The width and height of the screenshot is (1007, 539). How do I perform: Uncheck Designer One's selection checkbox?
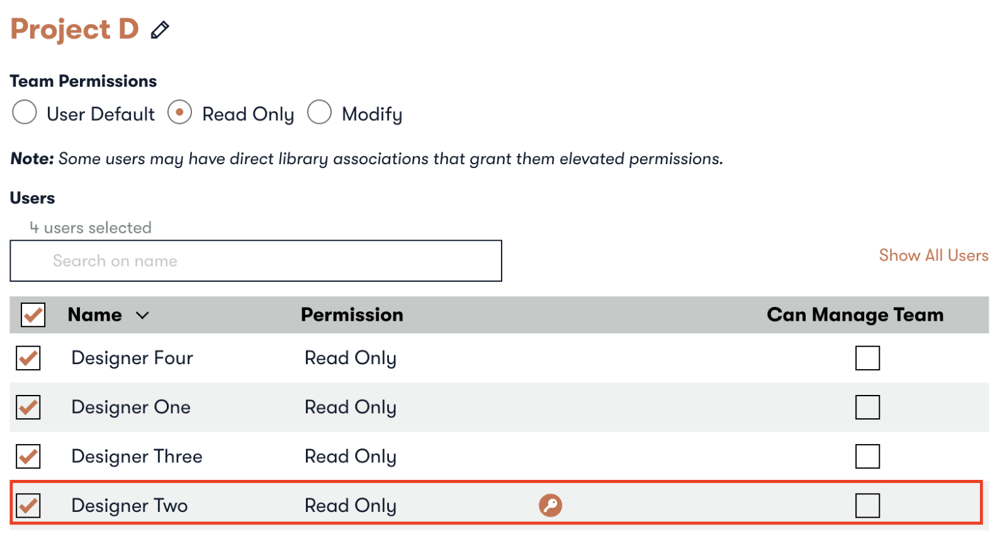(28, 407)
